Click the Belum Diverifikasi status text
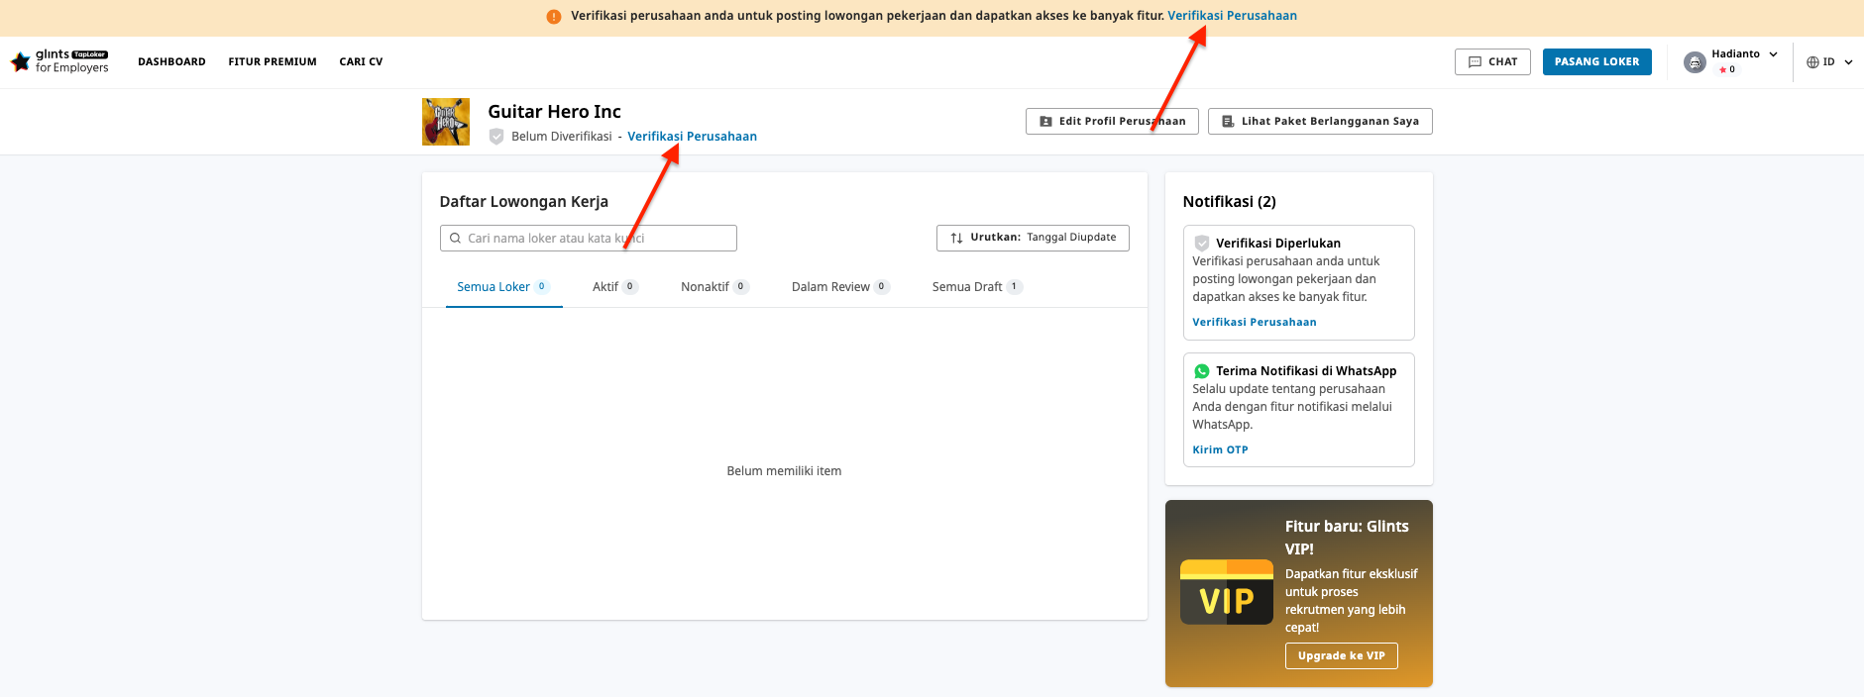This screenshot has width=1864, height=697. [562, 137]
